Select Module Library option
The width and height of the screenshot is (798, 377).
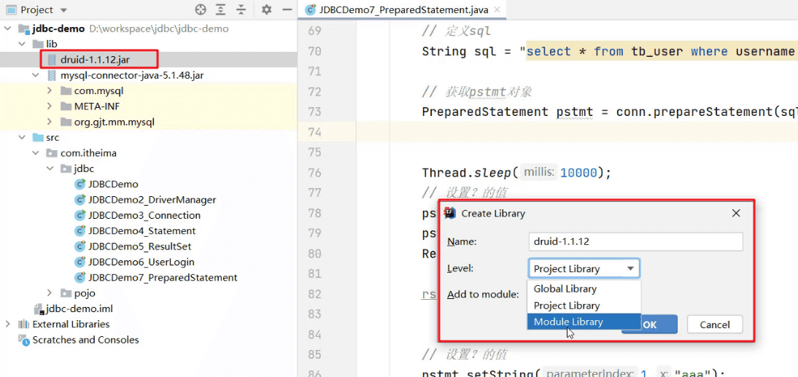coord(568,322)
